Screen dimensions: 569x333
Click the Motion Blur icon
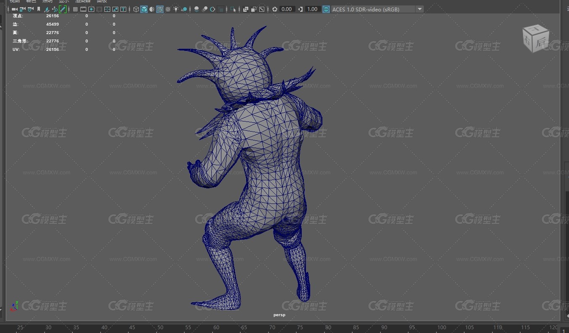tap(205, 9)
